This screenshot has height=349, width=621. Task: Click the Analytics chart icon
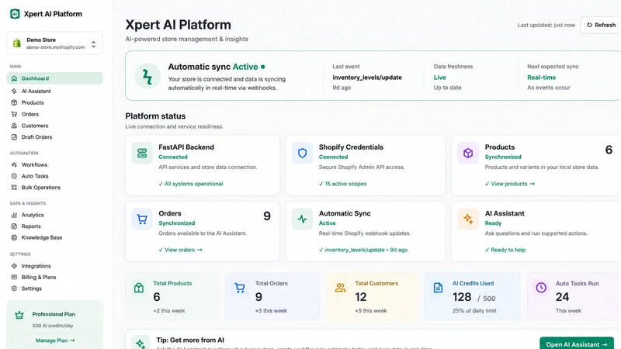pyautogui.click(x=14, y=215)
